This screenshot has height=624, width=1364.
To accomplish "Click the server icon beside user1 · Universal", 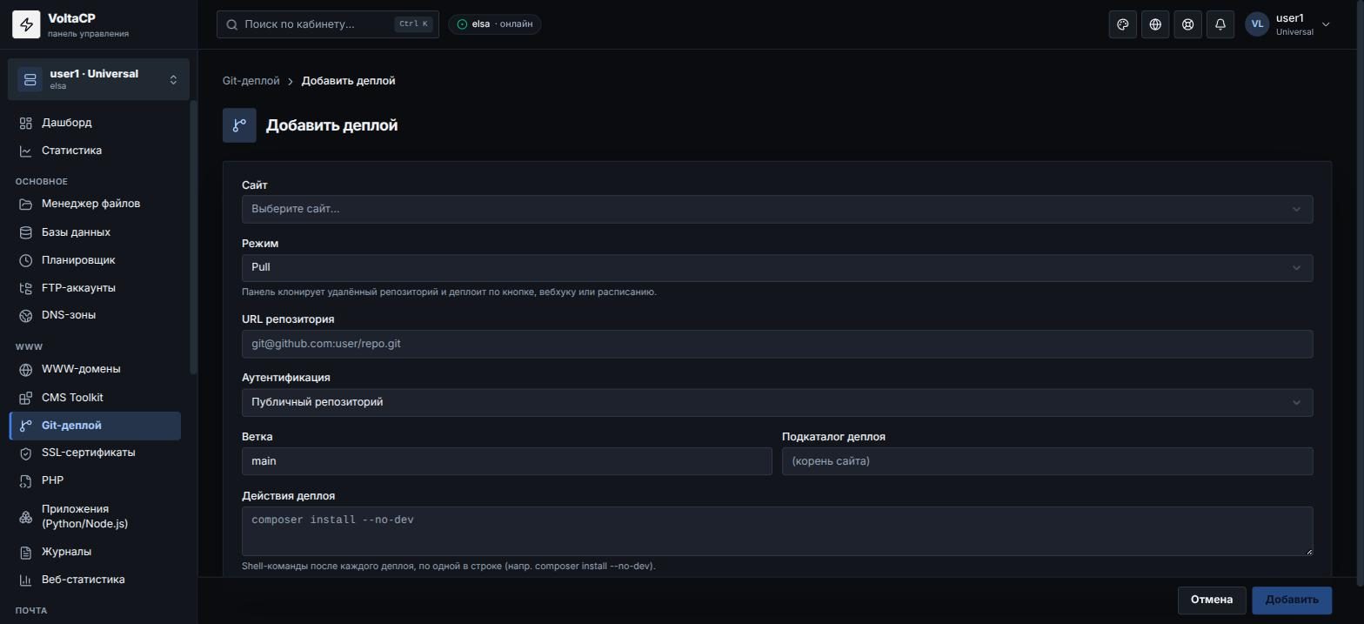I will 30,80.
